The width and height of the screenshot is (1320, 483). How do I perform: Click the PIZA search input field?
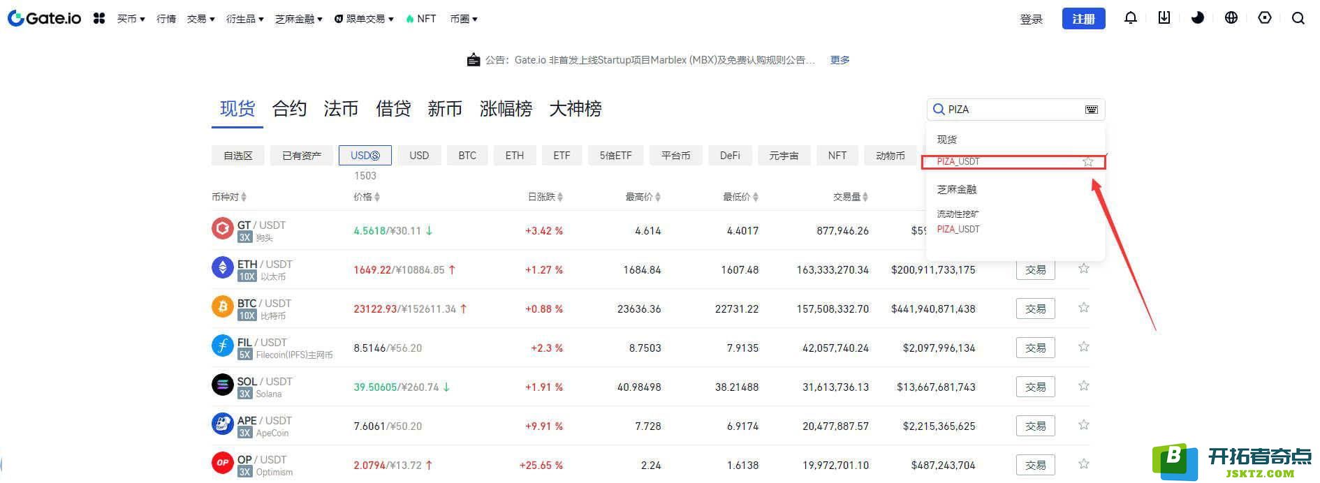[1015, 110]
